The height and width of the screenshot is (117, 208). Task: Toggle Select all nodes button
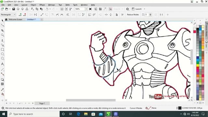click(x=122, y=15)
